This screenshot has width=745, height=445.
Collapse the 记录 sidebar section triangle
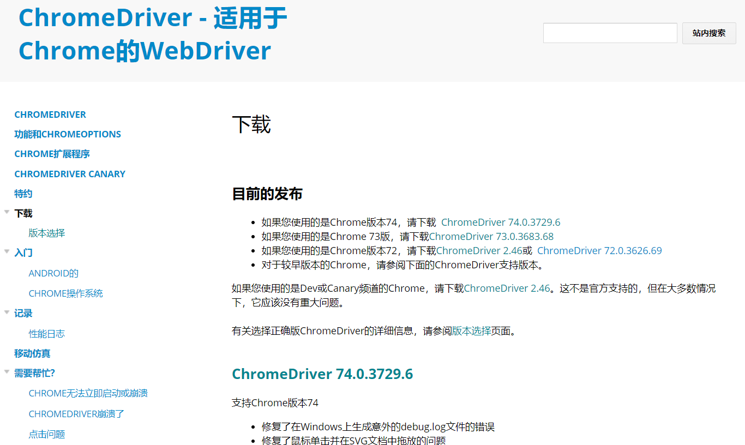(7, 312)
